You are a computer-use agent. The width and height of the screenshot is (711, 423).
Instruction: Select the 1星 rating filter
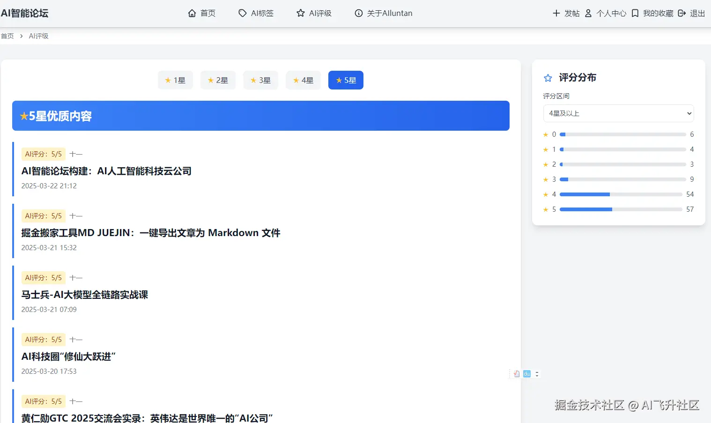click(175, 80)
